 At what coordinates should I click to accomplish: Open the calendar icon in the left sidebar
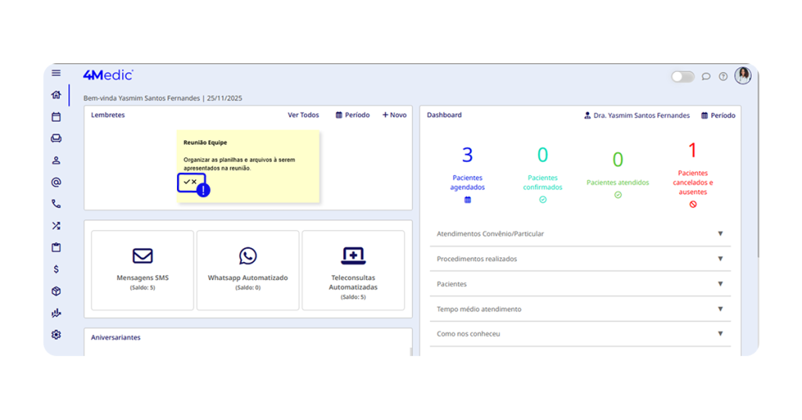pyautogui.click(x=56, y=117)
